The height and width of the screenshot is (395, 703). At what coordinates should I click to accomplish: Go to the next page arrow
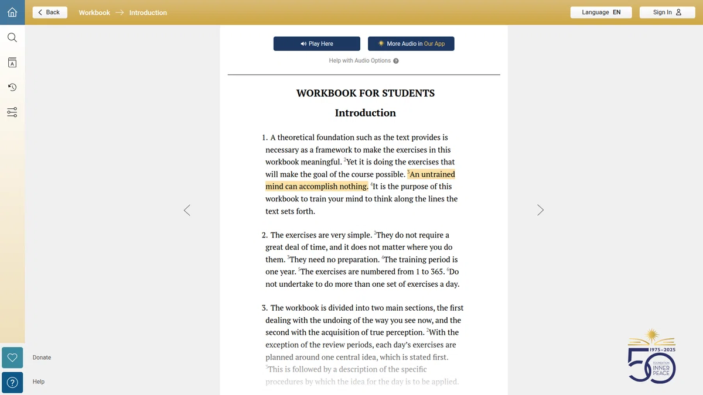540,210
